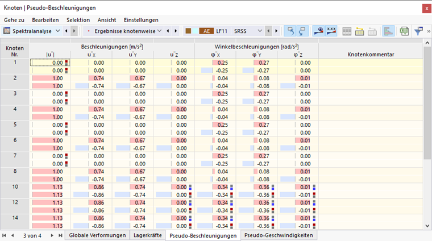Switch to Globale Verformungen tab
Screen dimensions: 432x241
point(97,235)
